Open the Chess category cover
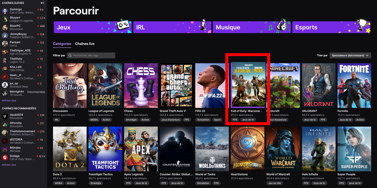377x188 pixels. [141, 85]
